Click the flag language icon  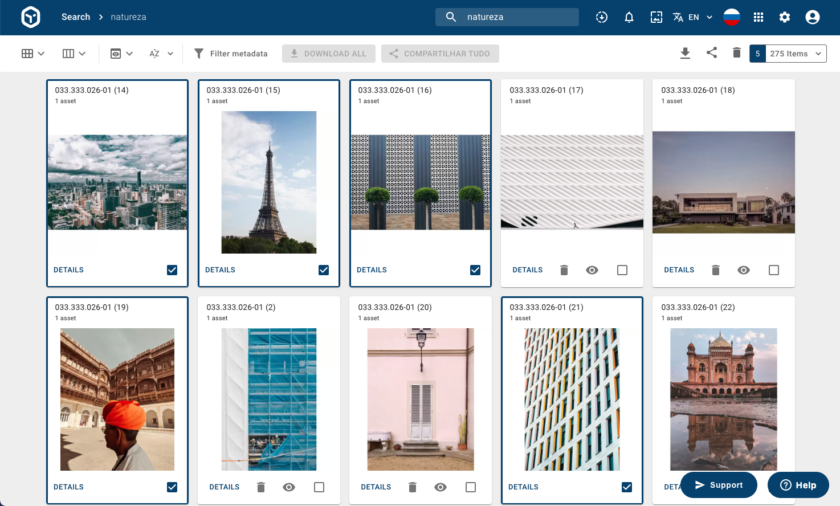(x=732, y=17)
